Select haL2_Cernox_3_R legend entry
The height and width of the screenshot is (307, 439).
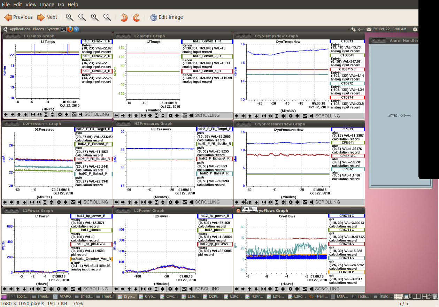(x=207, y=71)
